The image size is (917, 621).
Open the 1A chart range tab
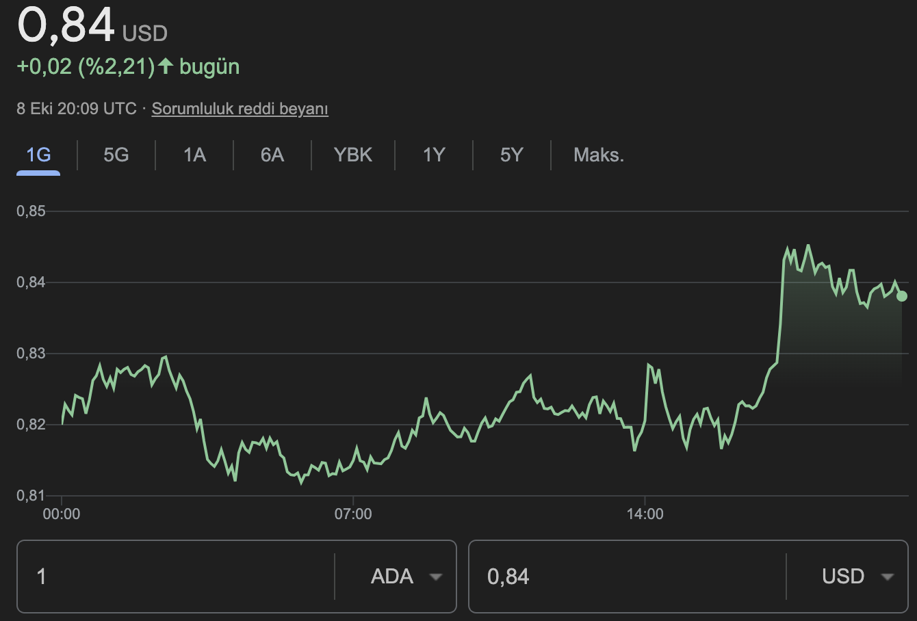tap(194, 155)
